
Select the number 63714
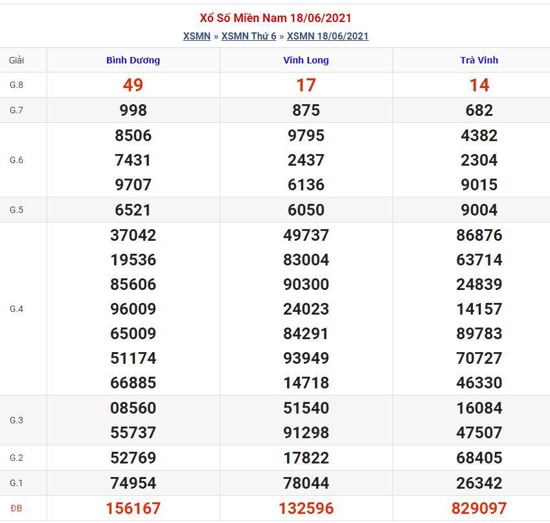[479, 260]
